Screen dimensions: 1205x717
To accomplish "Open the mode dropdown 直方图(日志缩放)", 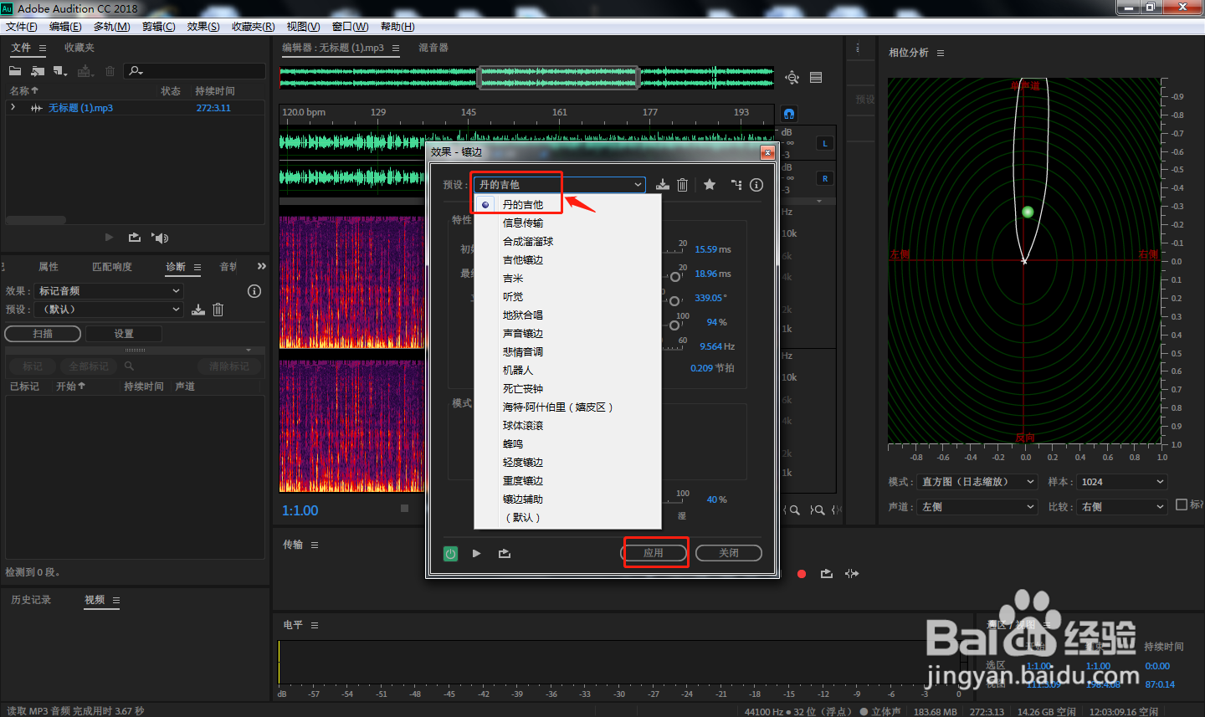I will click(x=977, y=482).
